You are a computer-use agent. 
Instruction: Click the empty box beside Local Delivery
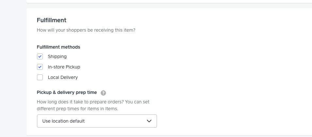40,77
